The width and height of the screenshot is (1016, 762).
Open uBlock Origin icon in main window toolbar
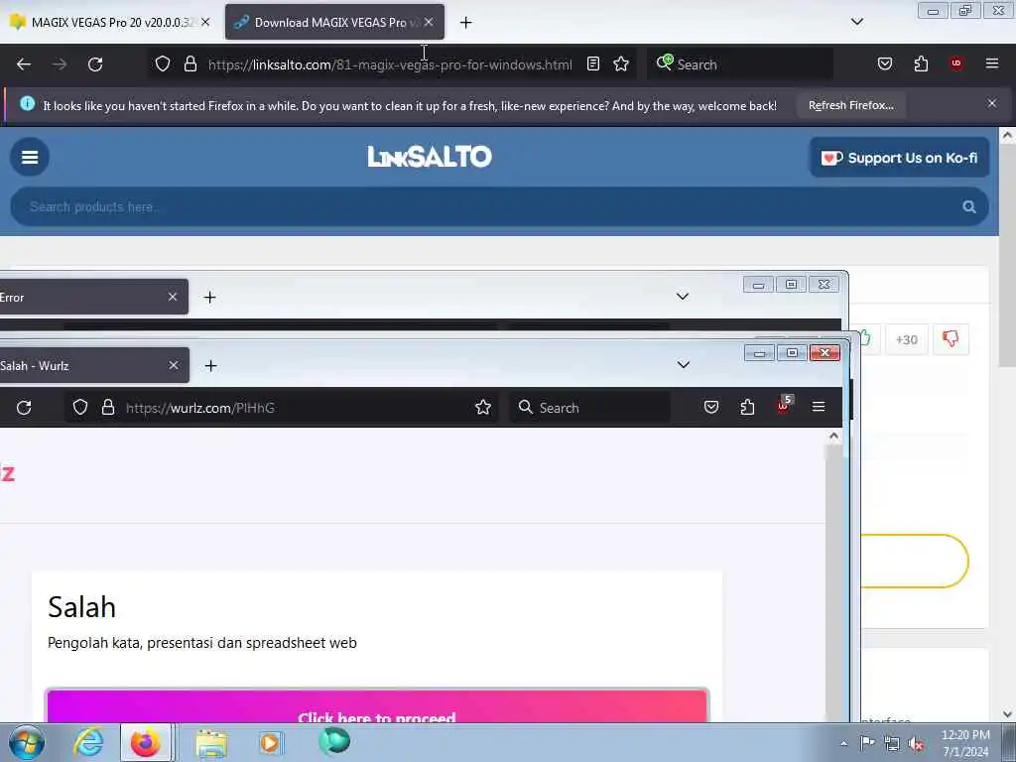tap(956, 63)
